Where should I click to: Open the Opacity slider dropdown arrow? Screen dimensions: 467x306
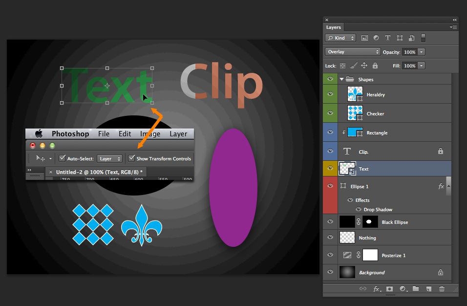[421, 52]
